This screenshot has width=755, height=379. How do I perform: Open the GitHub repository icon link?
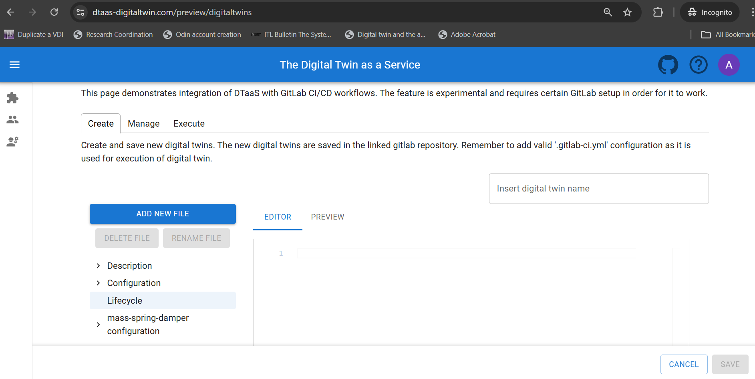coord(668,65)
